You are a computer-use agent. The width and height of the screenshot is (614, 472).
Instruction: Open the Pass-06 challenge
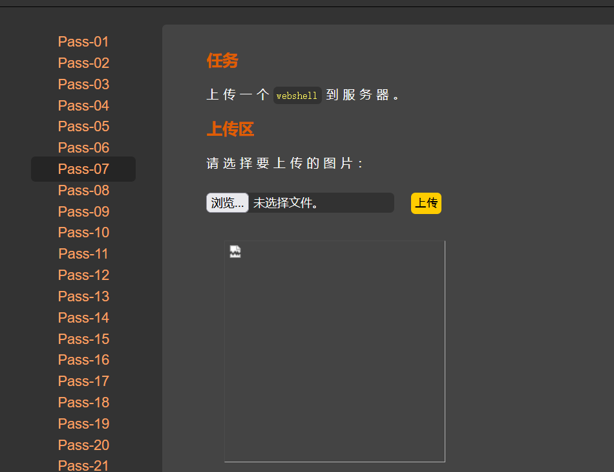[83, 147]
